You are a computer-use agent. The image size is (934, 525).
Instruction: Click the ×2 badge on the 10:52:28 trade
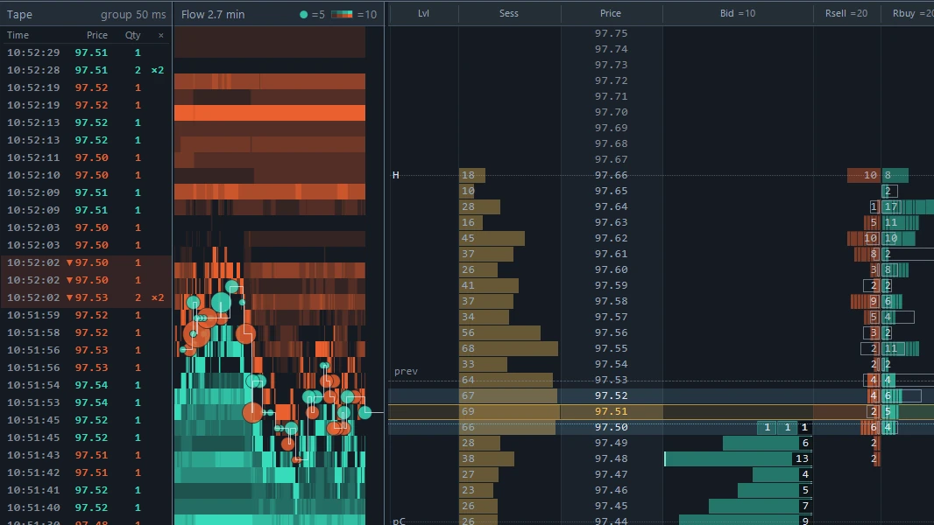coord(157,70)
